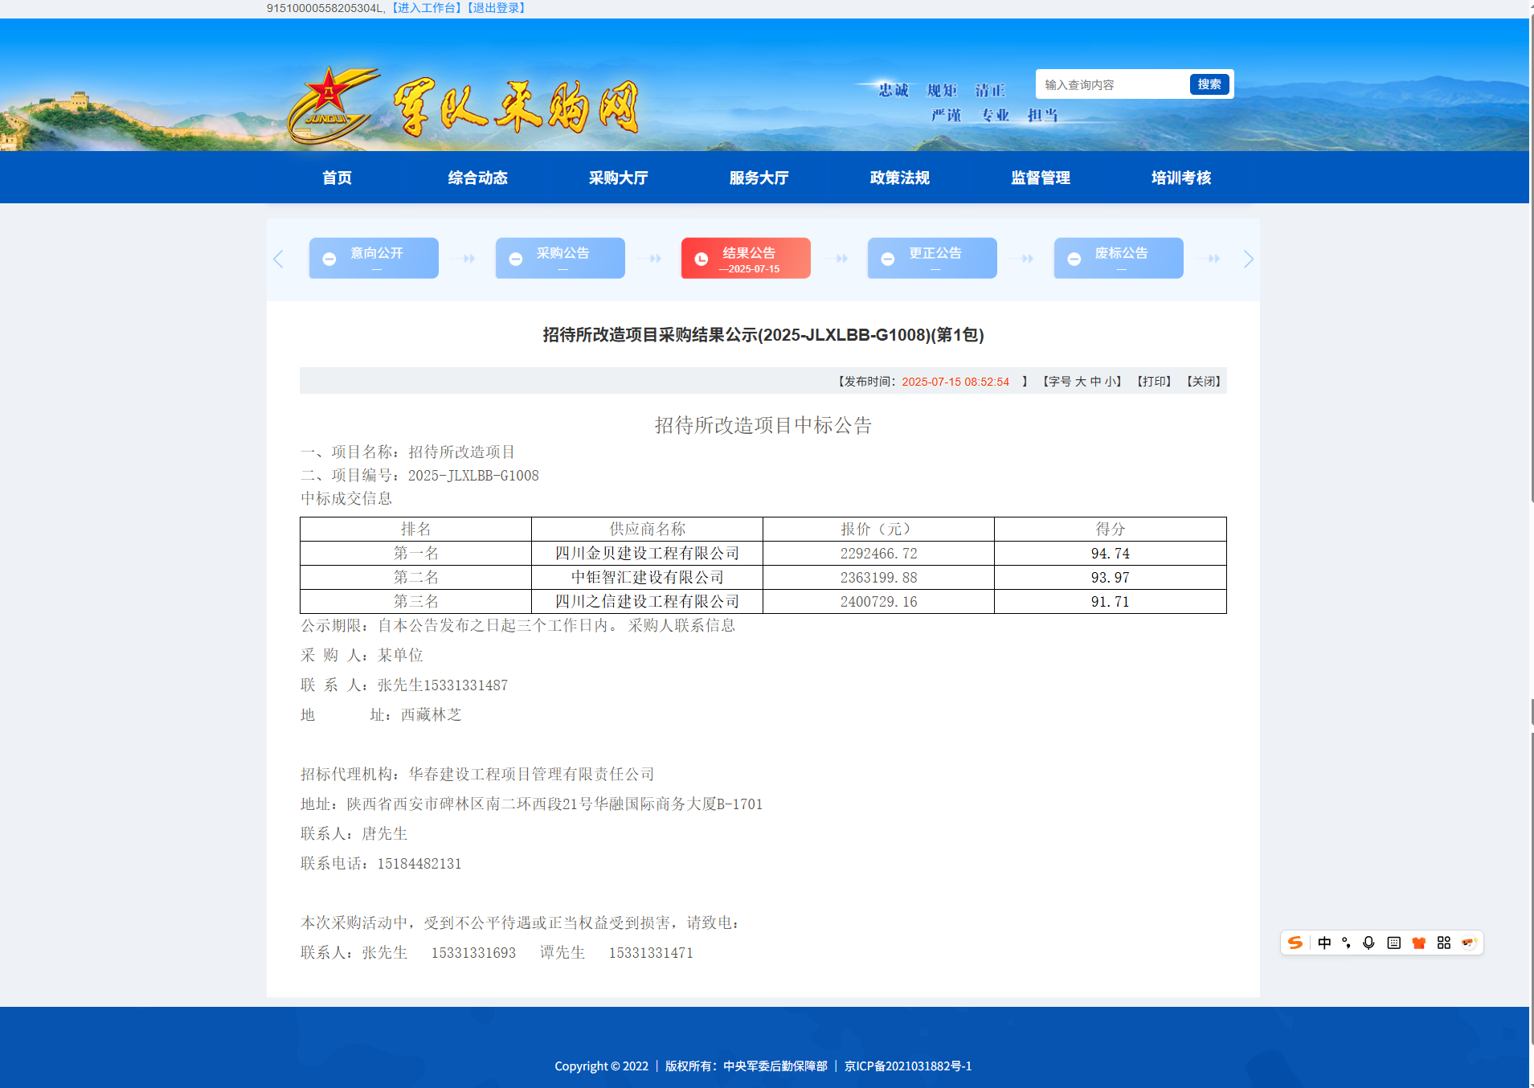Viewport: 1534px width, 1088px height.
Task: Click left arrow of process step carousel
Action: (278, 259)
